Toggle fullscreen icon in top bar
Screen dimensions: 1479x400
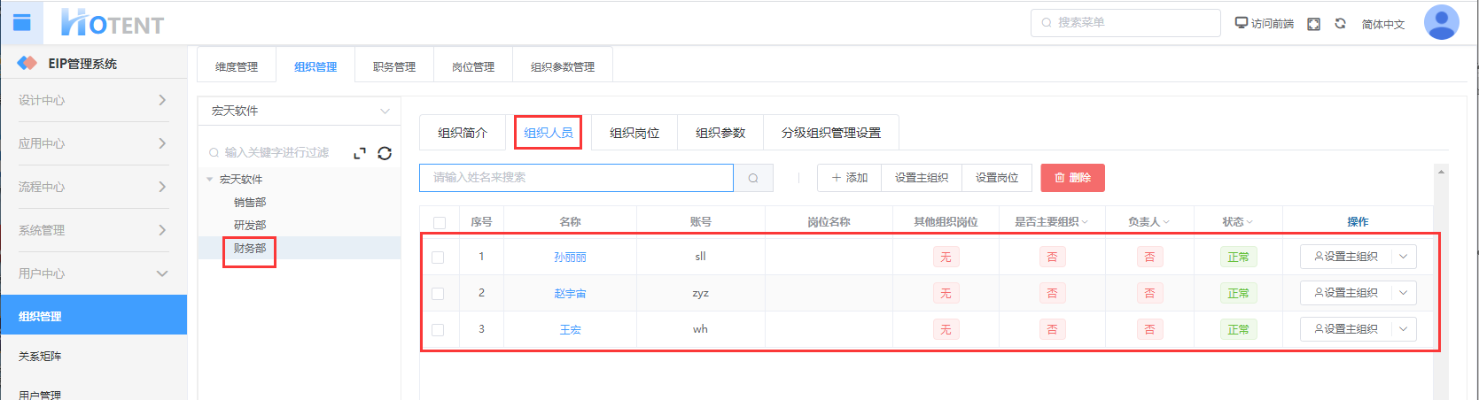click(x=1314, y=24)
